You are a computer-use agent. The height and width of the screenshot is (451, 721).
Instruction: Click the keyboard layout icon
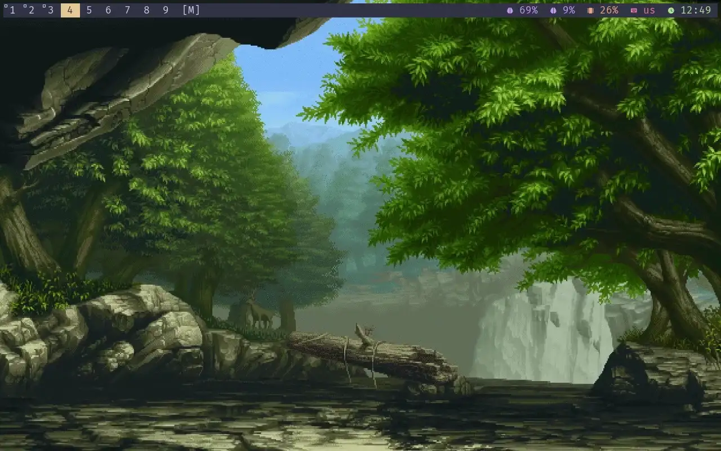pyautogui.click(x=634, y=10)
